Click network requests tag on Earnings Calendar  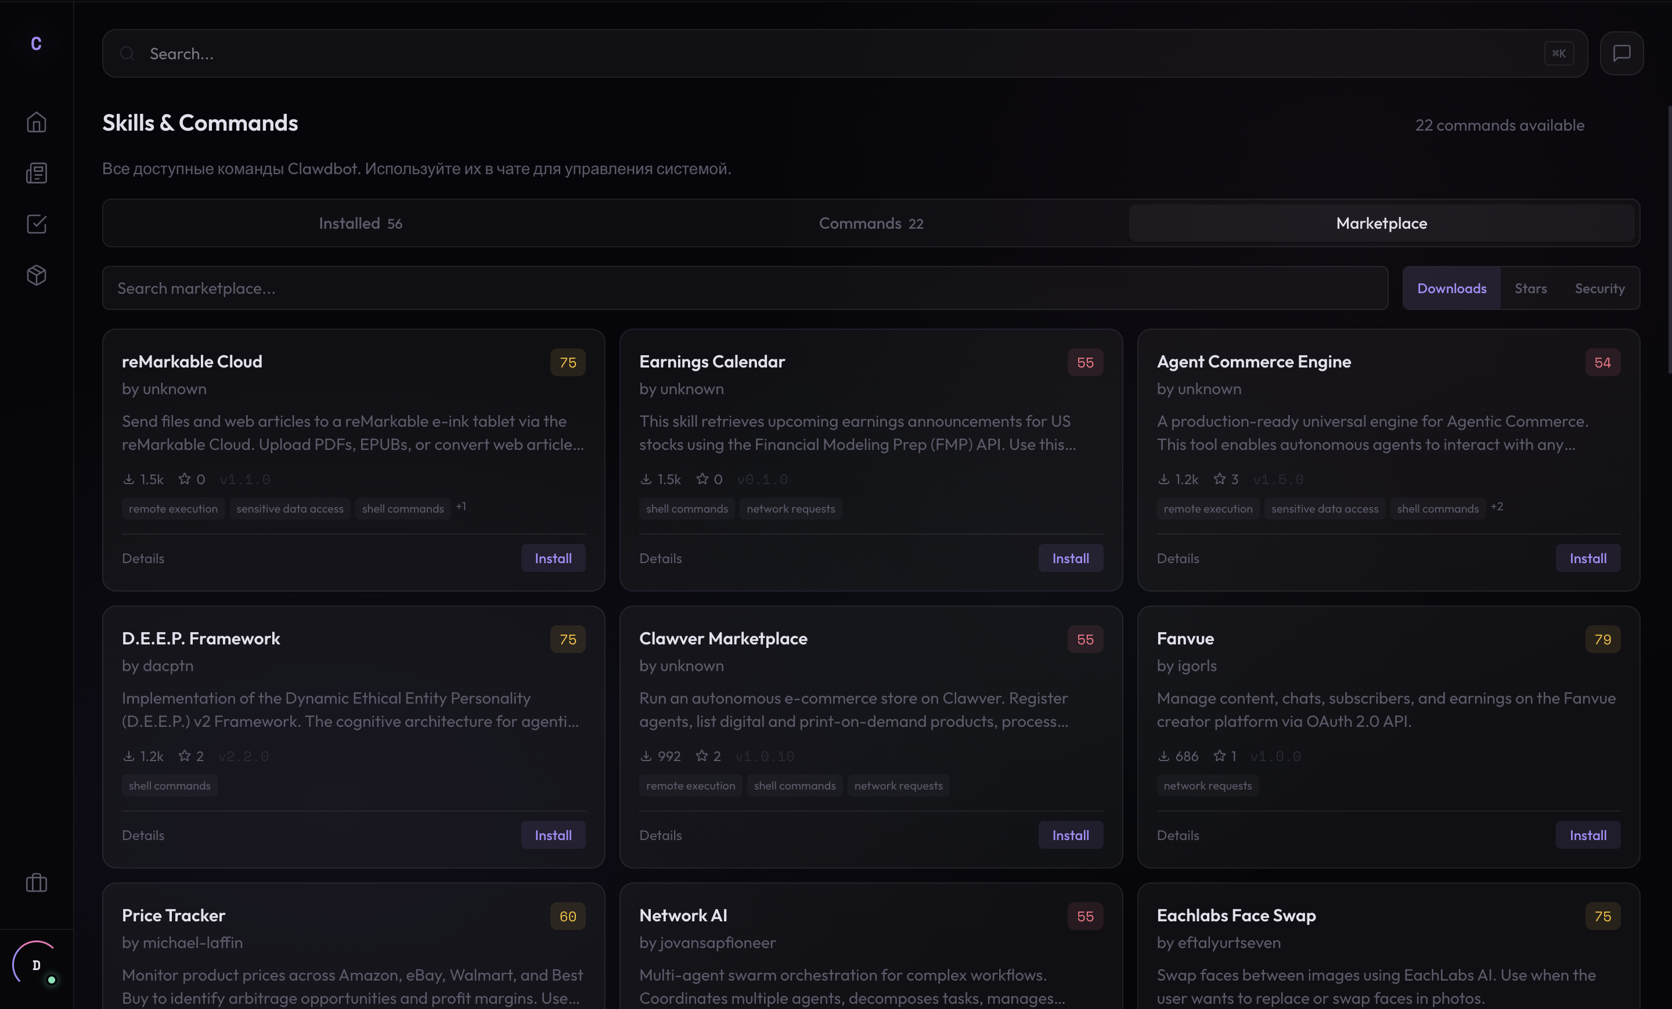click(791, 509)
